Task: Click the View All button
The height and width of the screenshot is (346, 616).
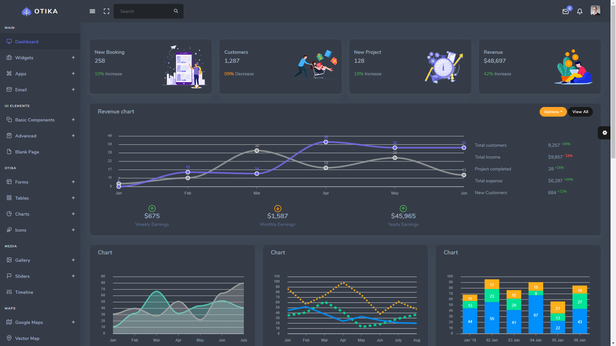Action: (580, 111)
